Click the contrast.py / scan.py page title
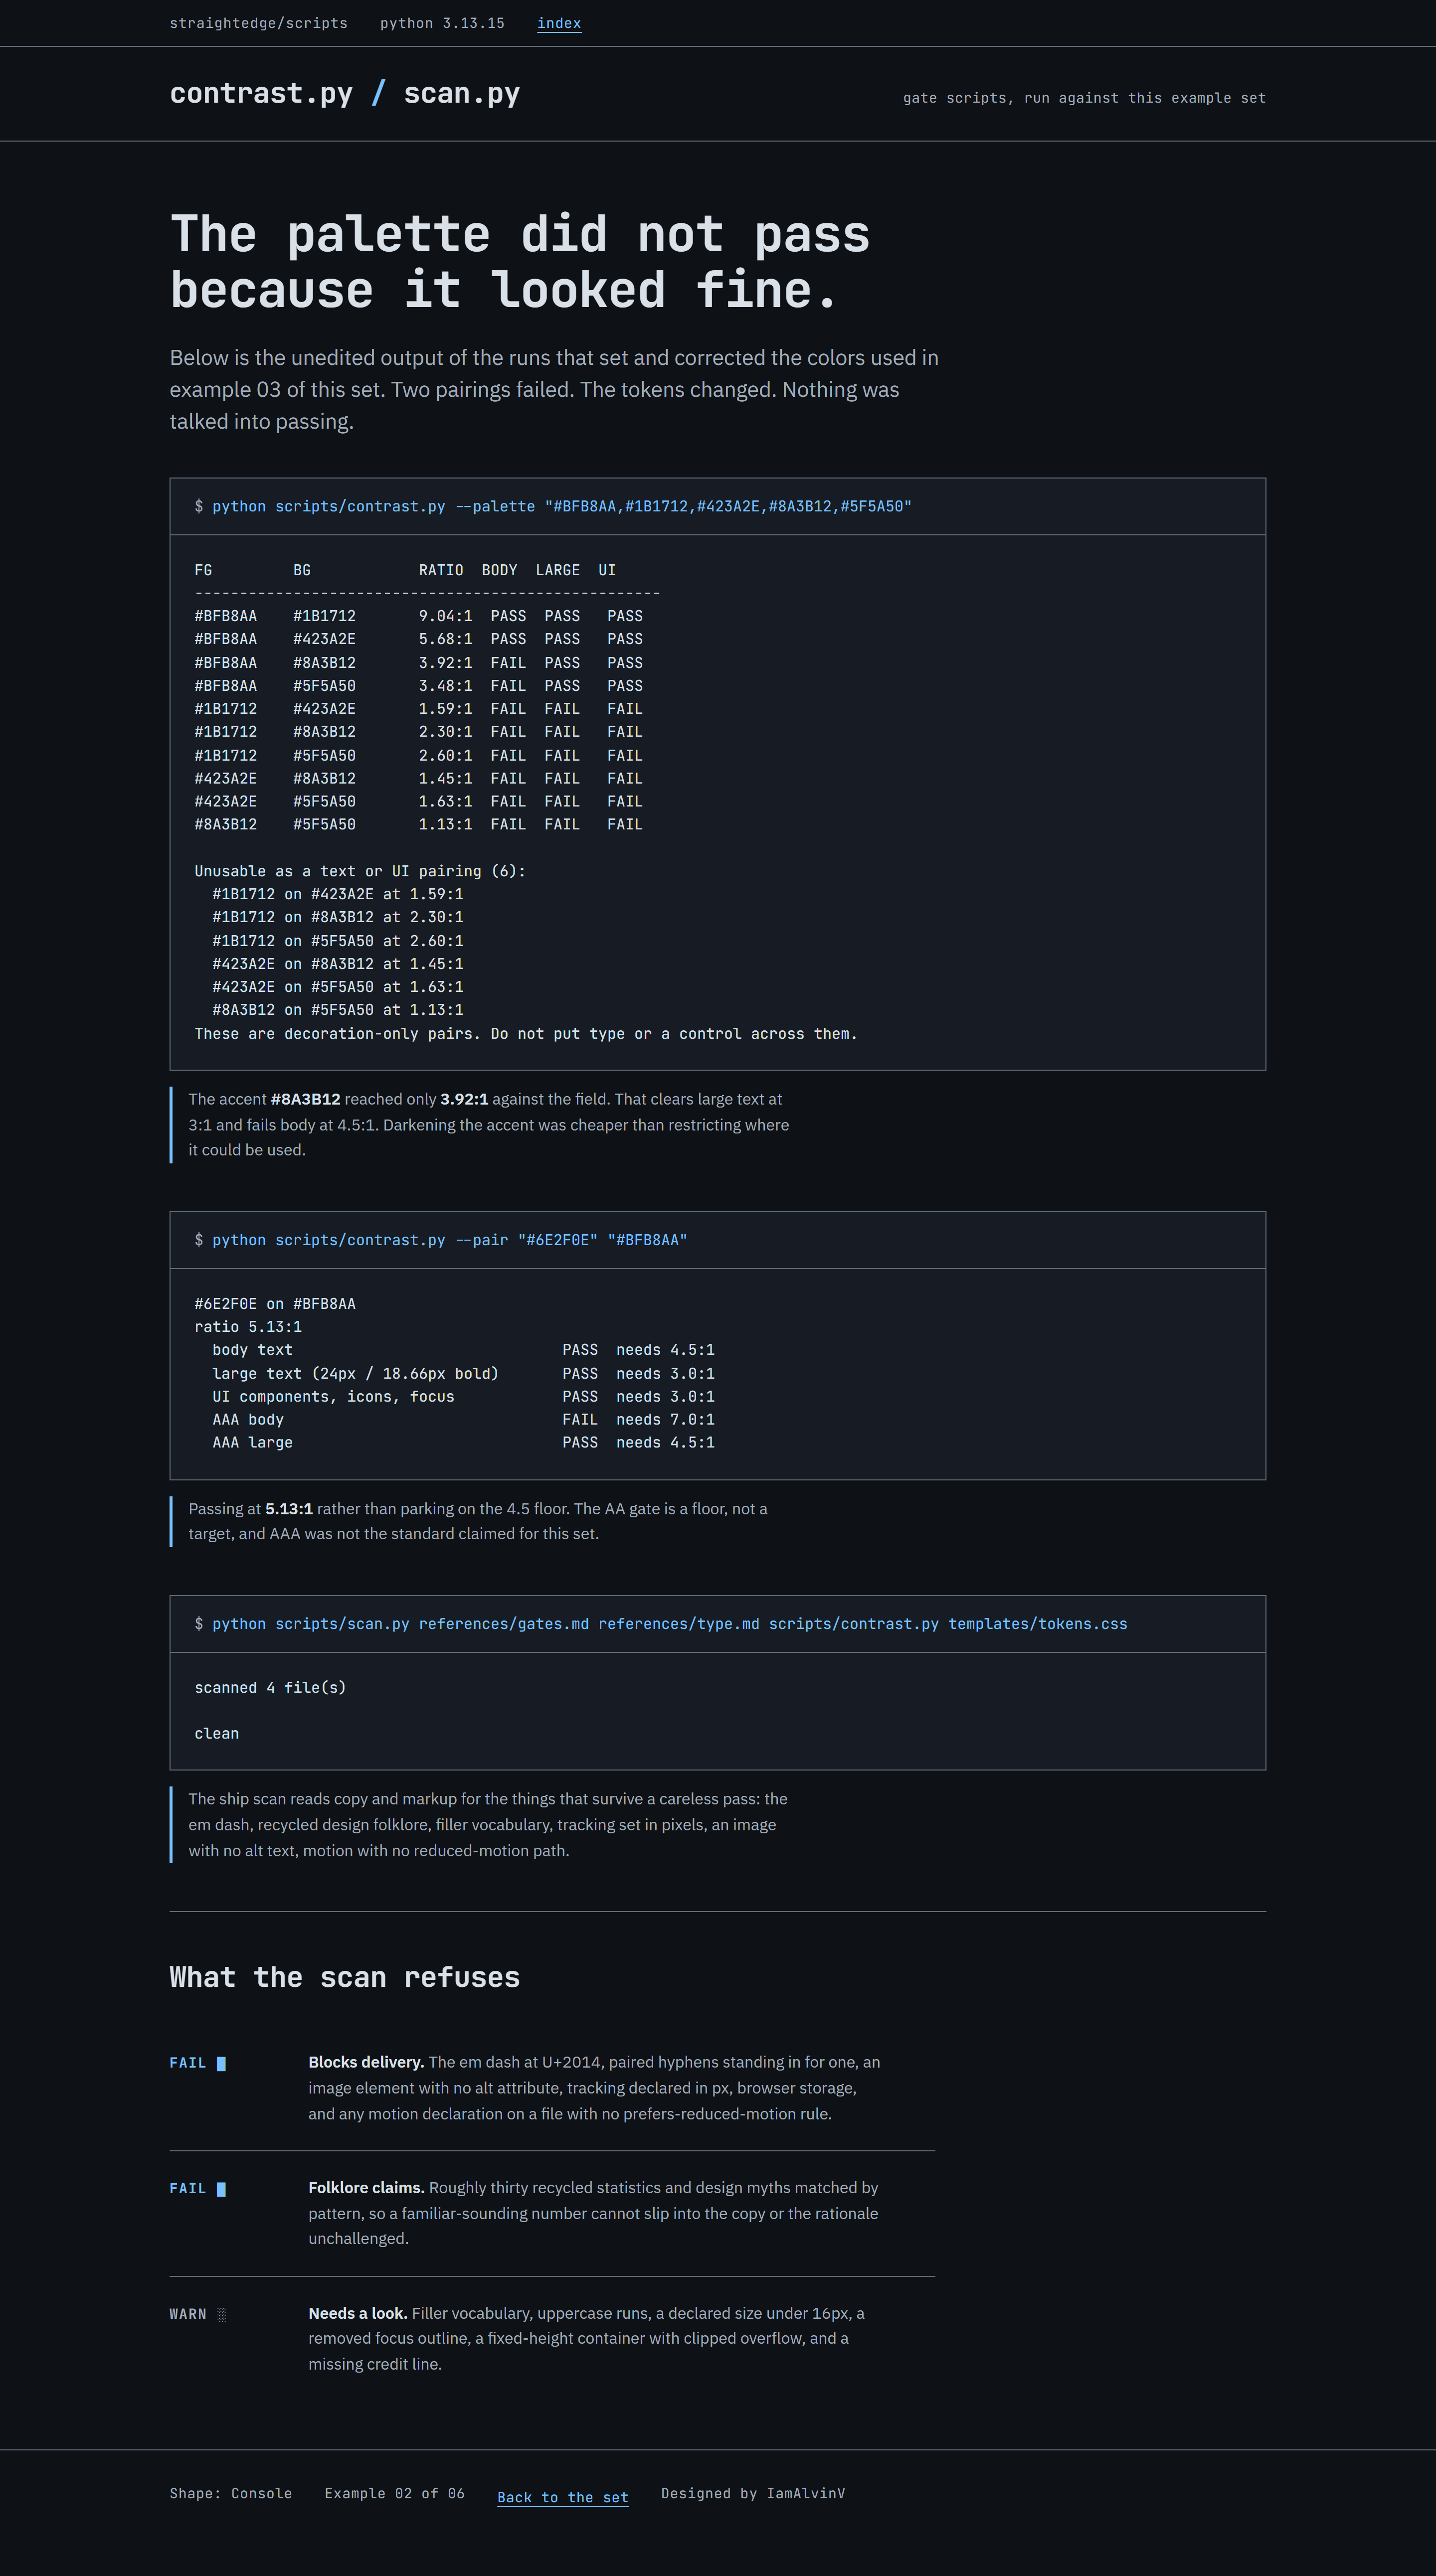This screenshot has height=2576, width=1436. point(344,93)
